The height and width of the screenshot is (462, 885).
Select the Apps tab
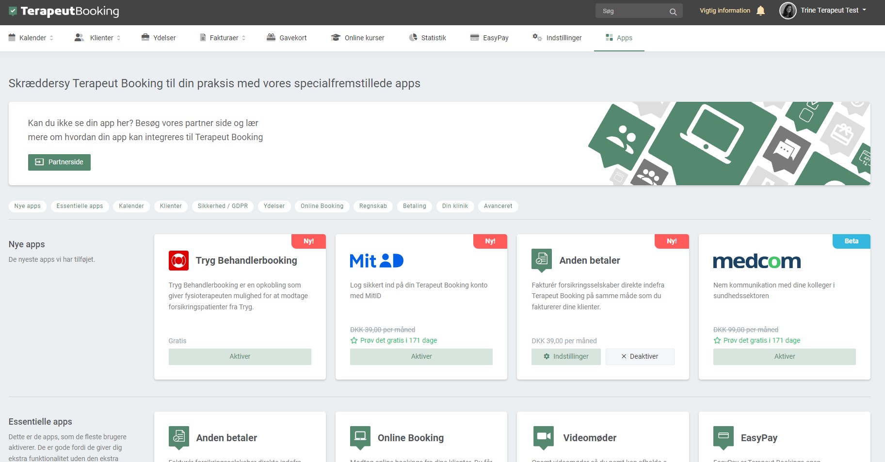coord(619,38)
